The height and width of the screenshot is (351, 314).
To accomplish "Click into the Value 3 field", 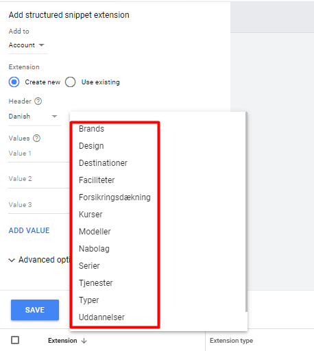I will point(39,204).
